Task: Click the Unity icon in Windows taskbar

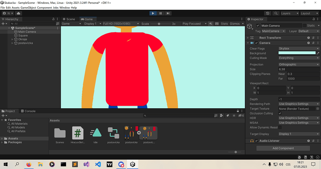Action: [x=133, y=164]
